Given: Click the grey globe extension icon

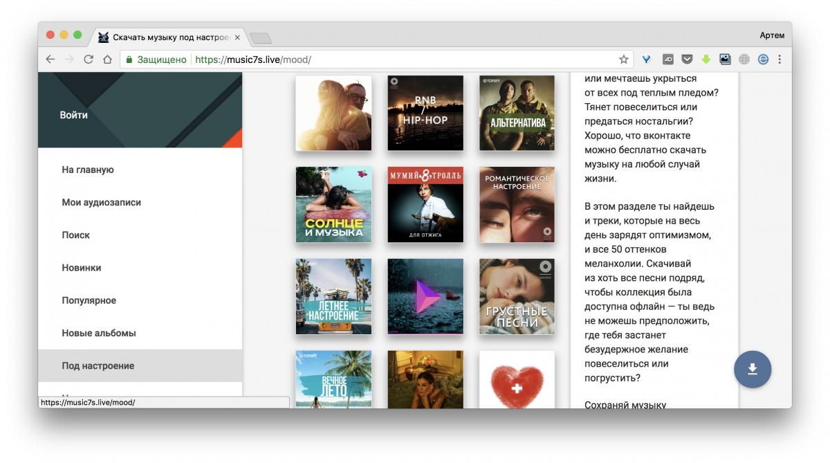Looking at the screenshot, I should (744, 60).
